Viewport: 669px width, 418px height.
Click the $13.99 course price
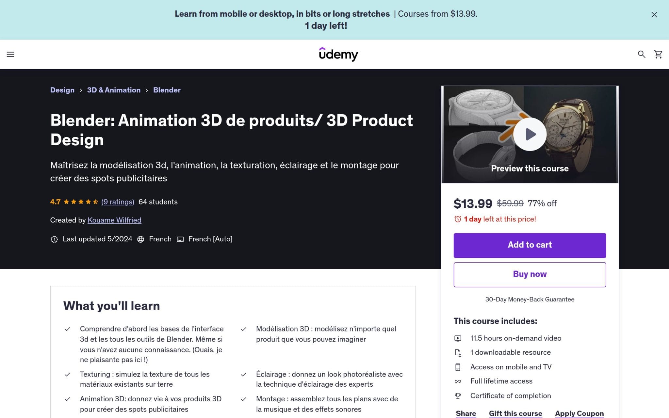(473, 203)
